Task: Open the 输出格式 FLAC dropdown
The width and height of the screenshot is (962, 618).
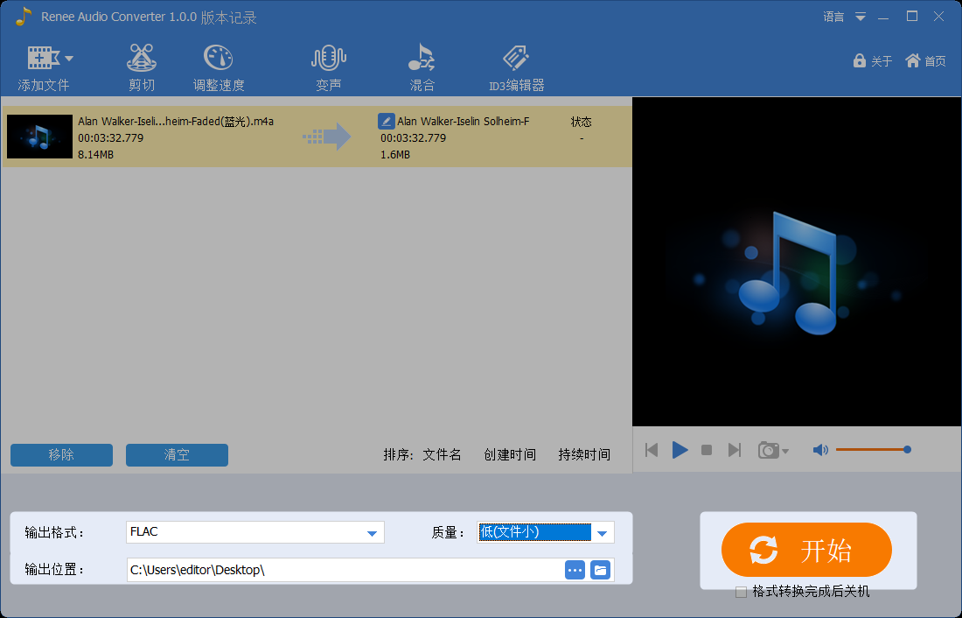Action: click(x=255, y=532)
